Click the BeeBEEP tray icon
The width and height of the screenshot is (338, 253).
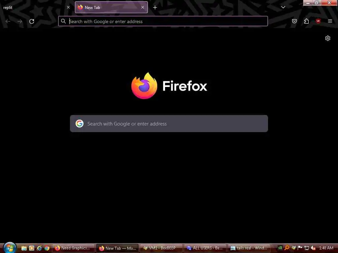click(293, 248)
